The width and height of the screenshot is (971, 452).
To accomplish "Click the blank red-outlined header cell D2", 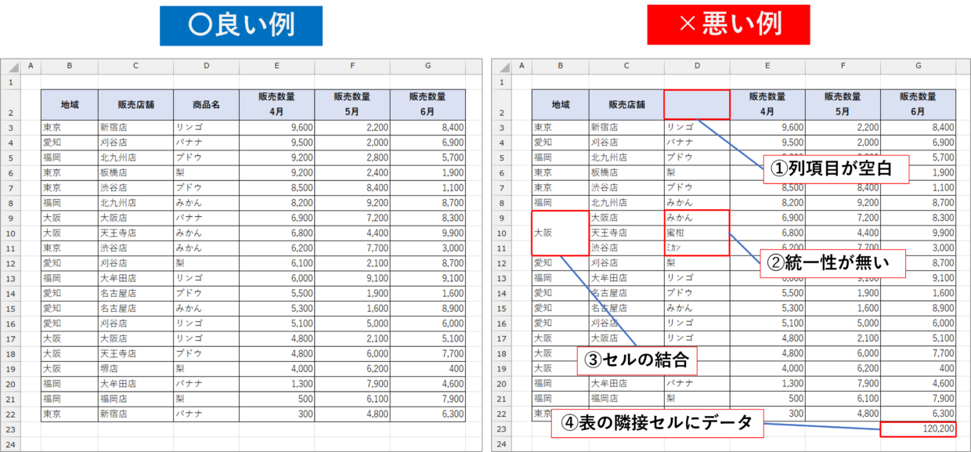I will point(696,104).
